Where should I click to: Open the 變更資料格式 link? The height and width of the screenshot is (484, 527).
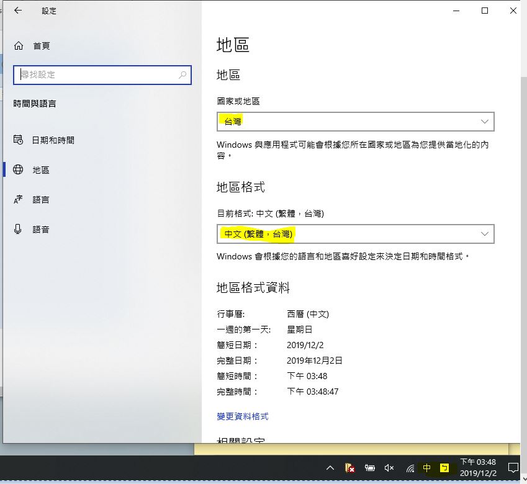(x=243, y=416)
